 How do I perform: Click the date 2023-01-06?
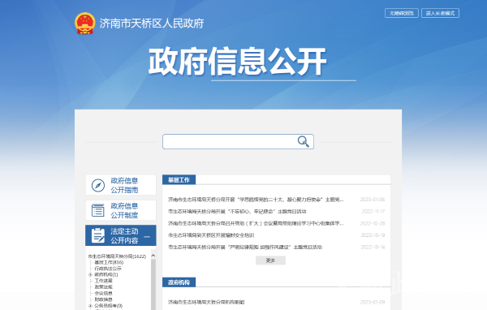[x=373, y=200]
